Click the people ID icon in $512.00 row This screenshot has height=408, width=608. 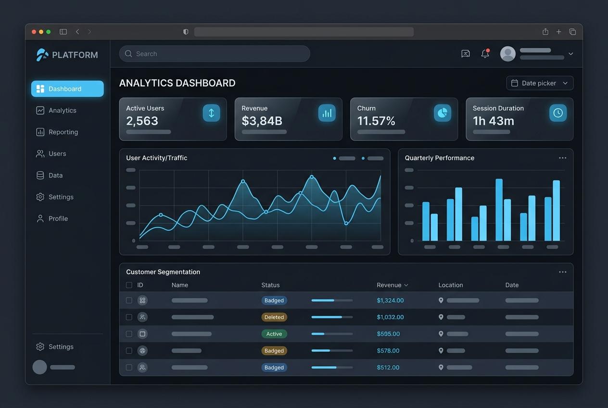[142, 368]
